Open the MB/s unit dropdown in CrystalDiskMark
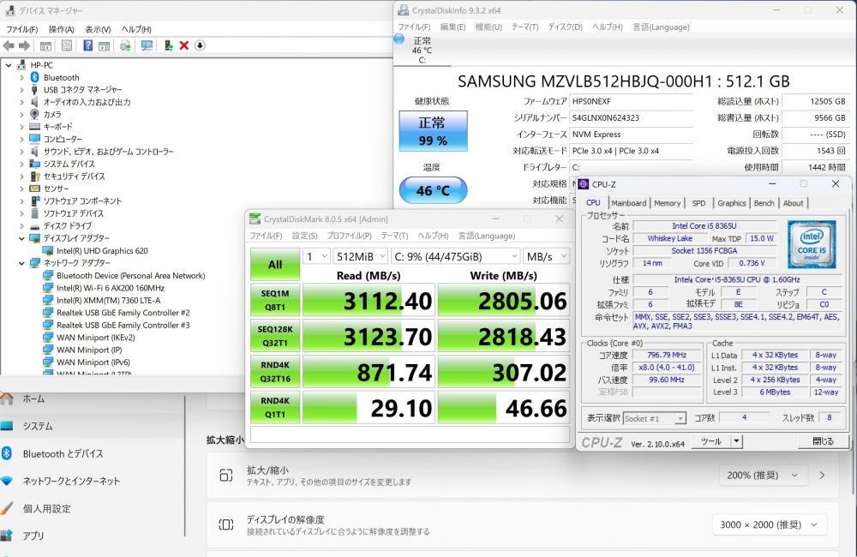Viewport: 857px width, 557px height. 546,256
